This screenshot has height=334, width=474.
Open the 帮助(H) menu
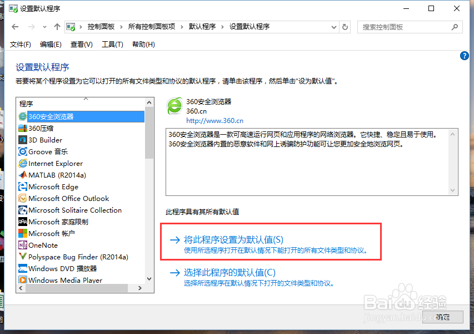143,45
